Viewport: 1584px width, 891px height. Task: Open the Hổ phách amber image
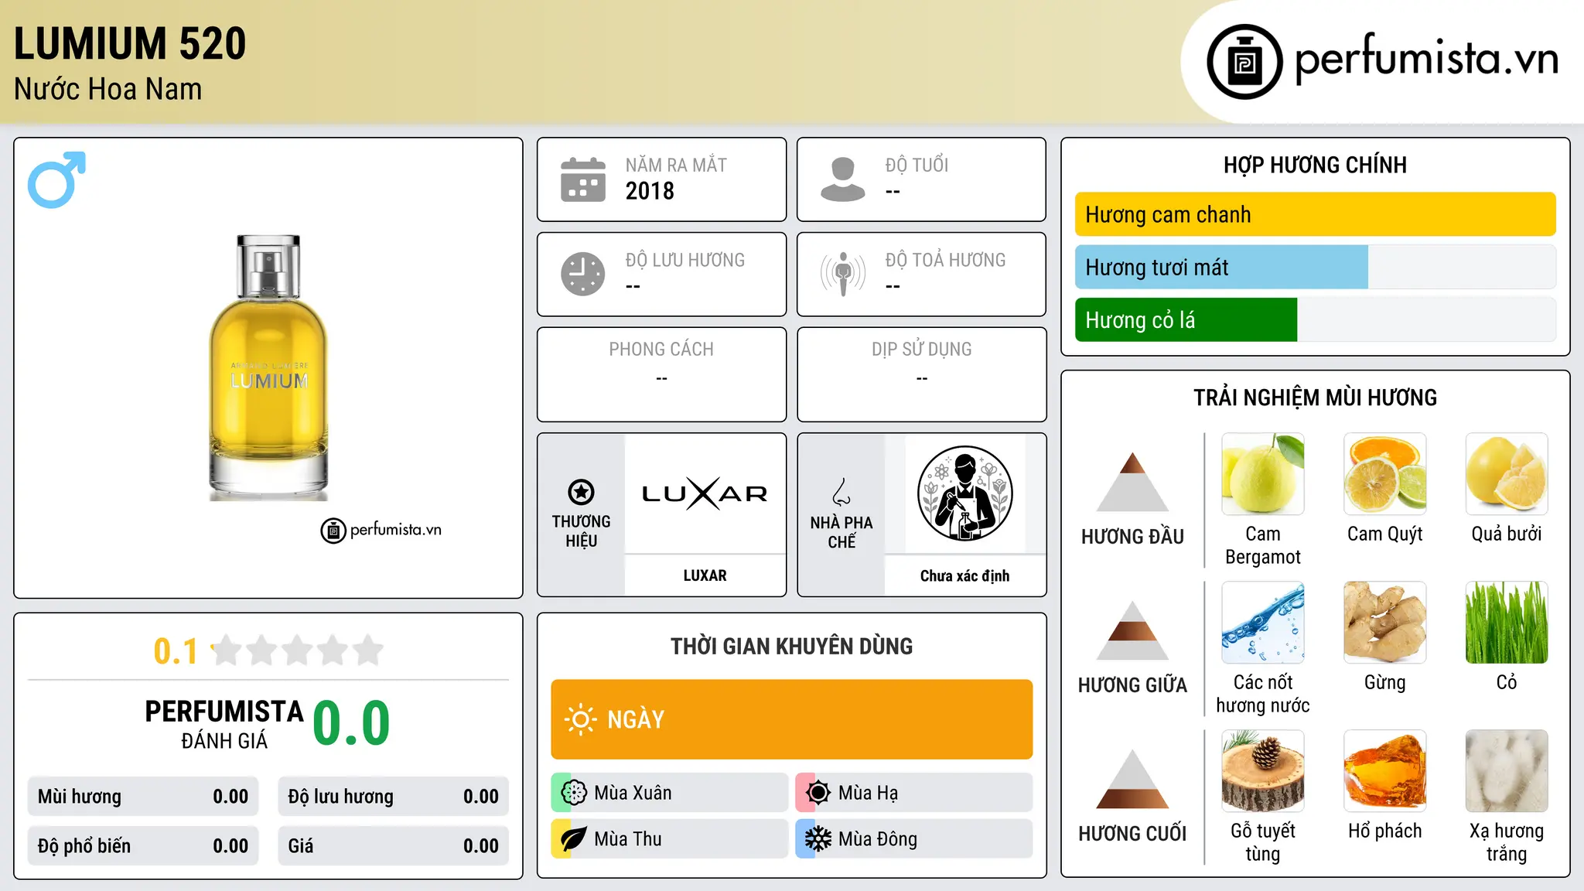coord(1384,771)
